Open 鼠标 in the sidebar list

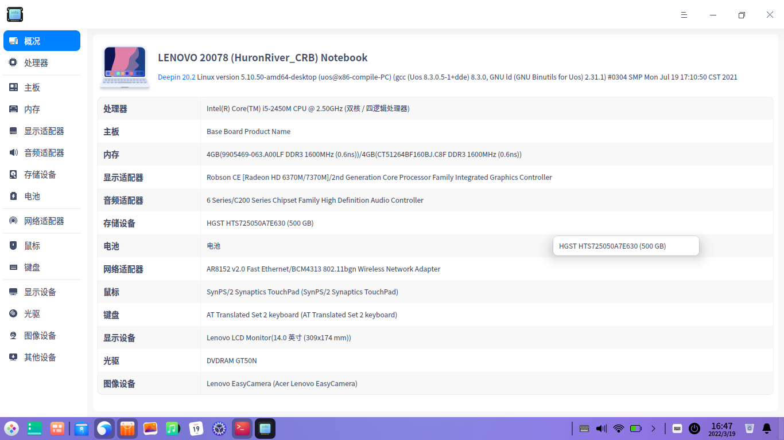(42, 245)
